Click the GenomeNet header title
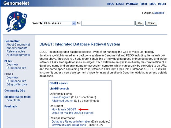 pos(16,3)
